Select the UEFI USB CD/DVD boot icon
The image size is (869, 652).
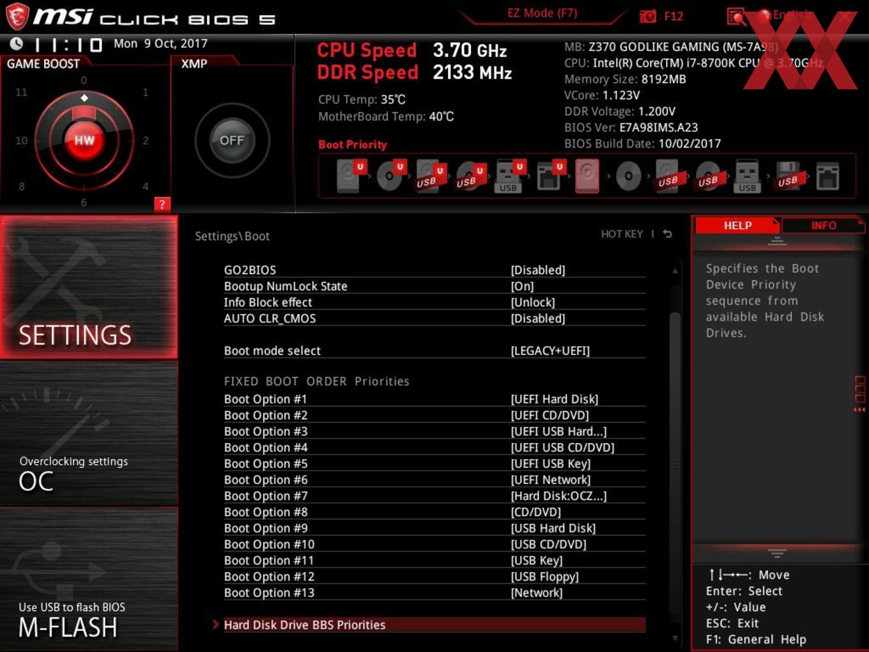(x=470, y=176)
